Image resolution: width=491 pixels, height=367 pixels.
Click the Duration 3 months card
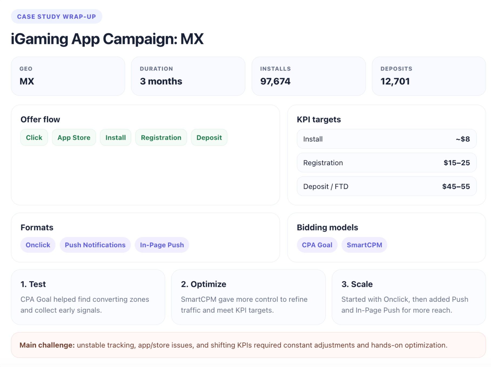pos(188,76)
